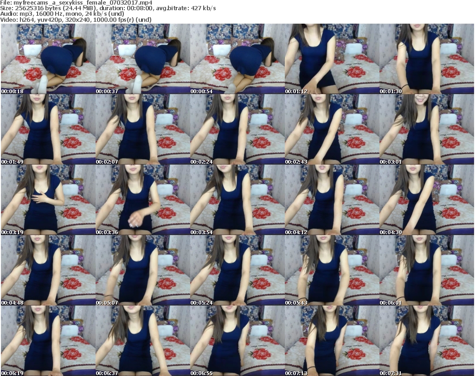This screenshot has height=376, width=475.
Task: Select the thumbnail stamped 00:02:24
Action: tap(237, 129)
